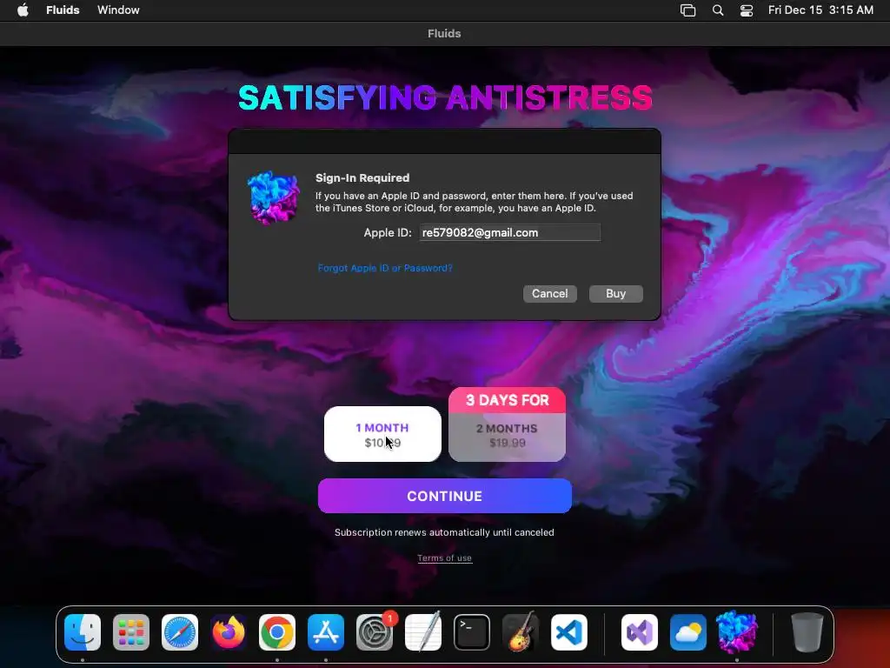Launch Firefox from the dock
The image size is (890, 668).
(229, 632)
